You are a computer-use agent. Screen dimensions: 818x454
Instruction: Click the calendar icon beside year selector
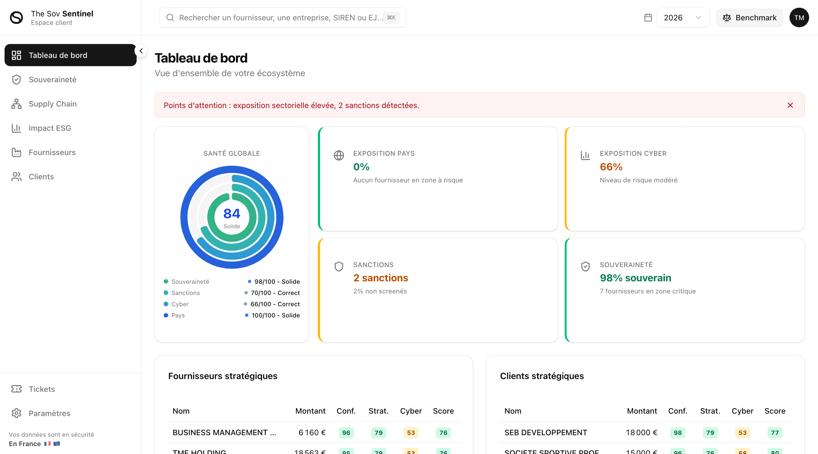(x=648, y=18)
